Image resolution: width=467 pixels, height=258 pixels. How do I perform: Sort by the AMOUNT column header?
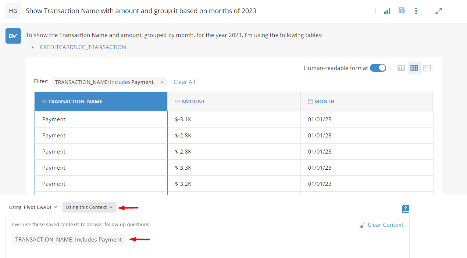(x=234, y=102)
